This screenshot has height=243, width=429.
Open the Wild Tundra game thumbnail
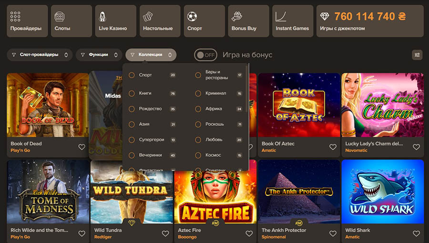pos(132,192)
